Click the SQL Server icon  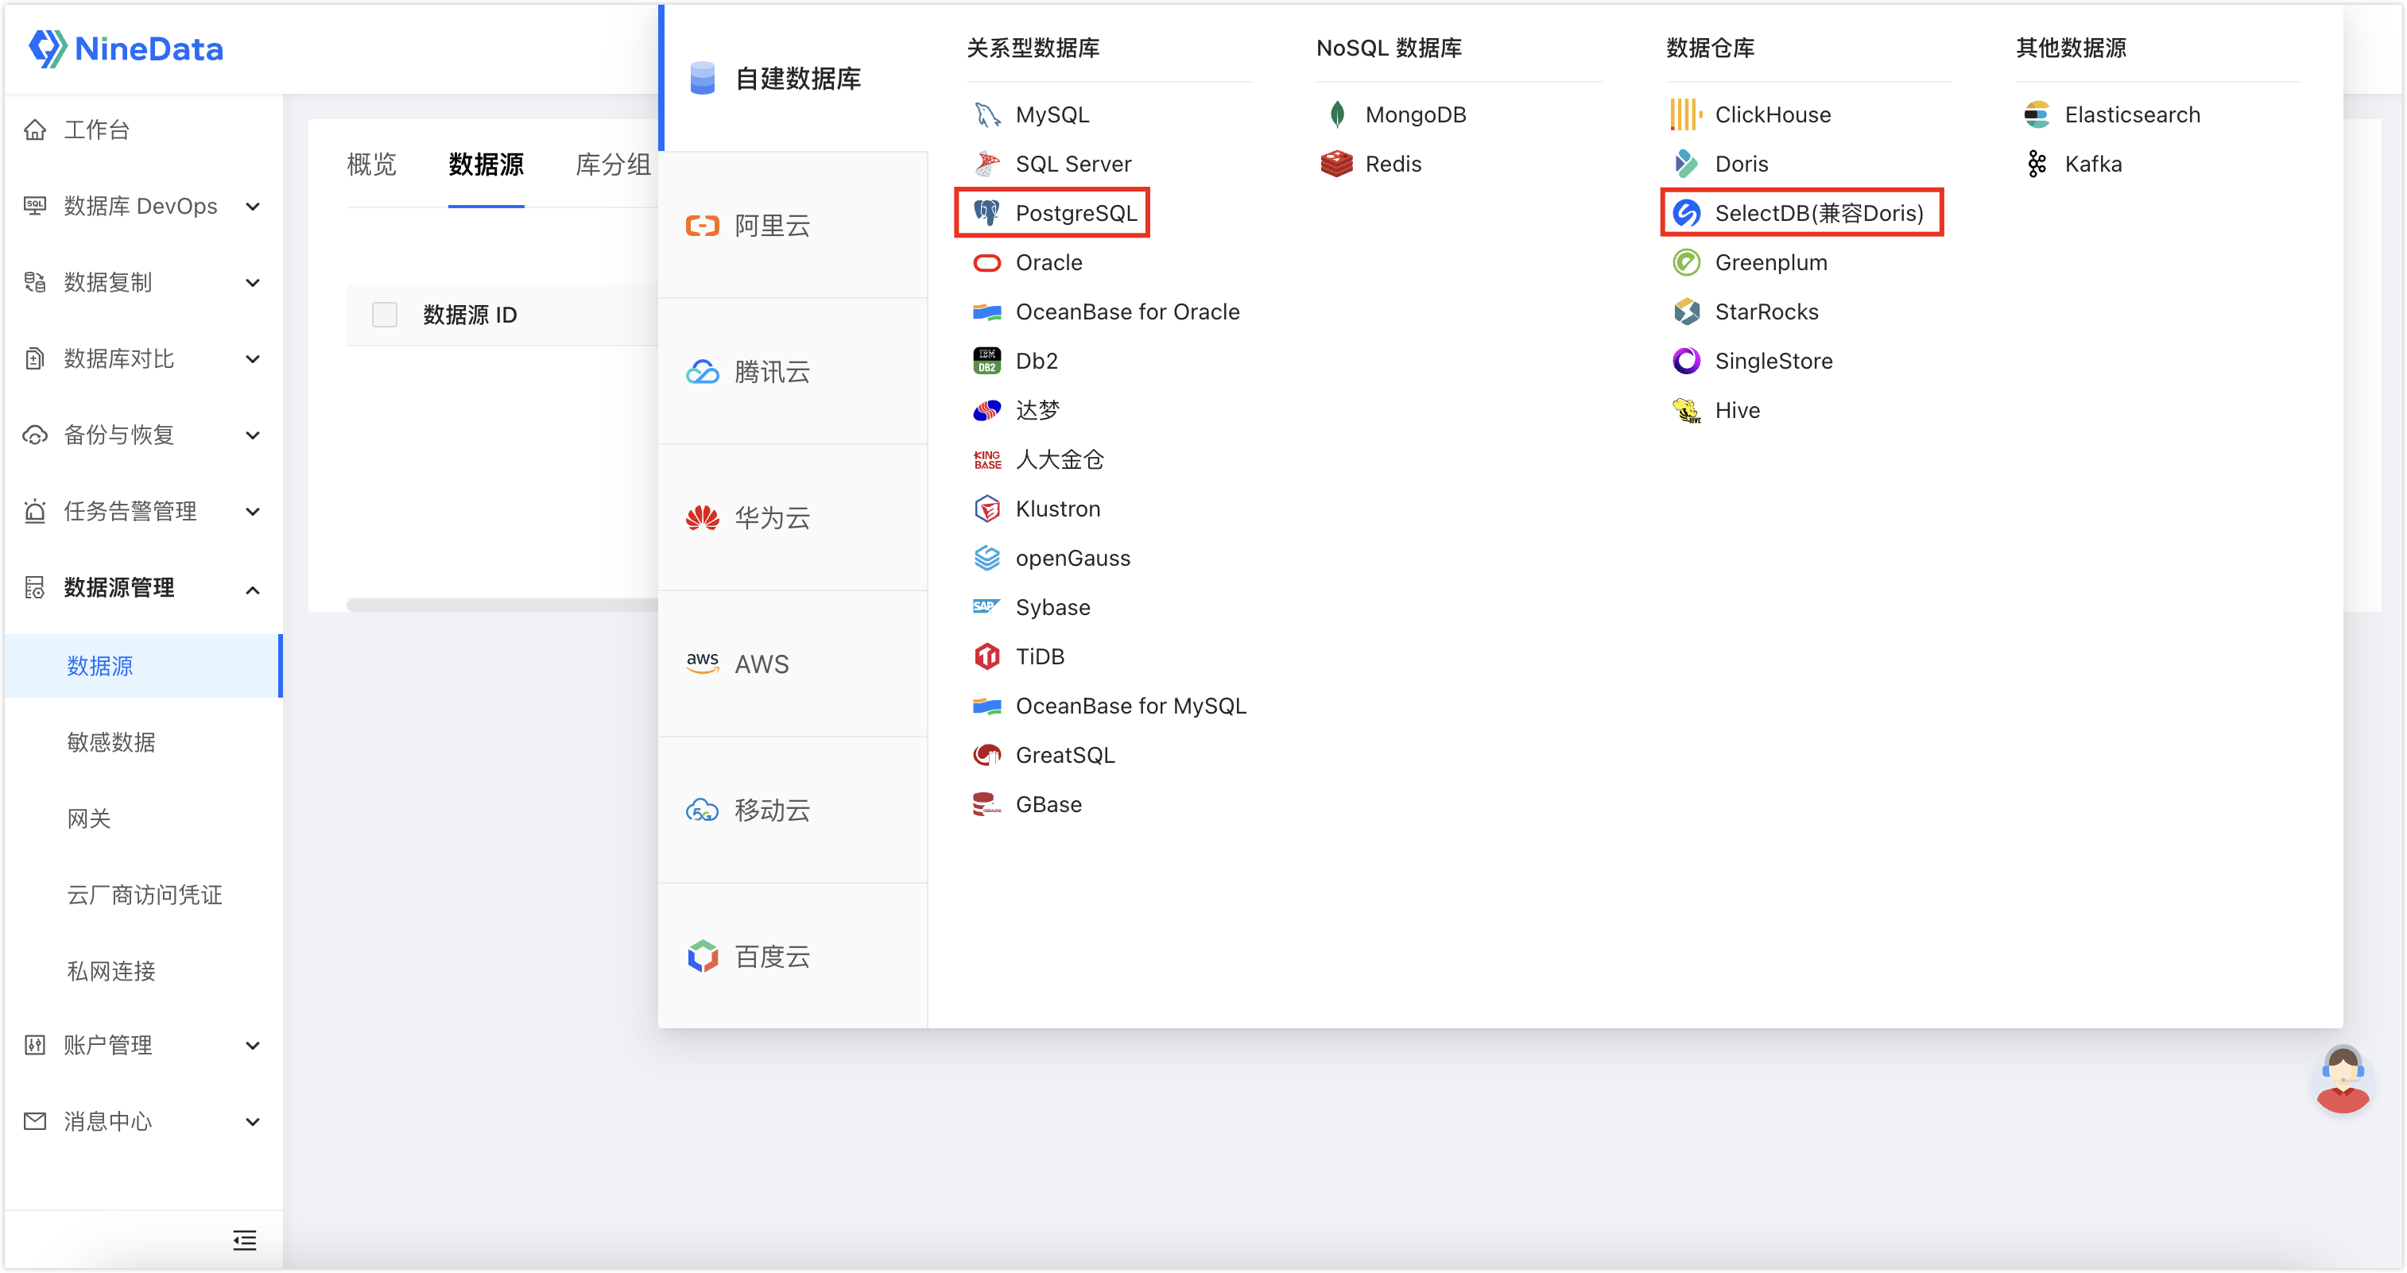986,164
